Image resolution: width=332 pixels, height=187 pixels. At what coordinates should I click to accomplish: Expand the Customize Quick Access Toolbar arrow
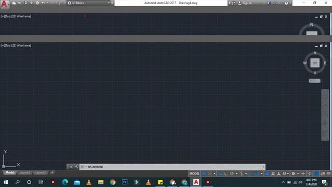[113, 3]
